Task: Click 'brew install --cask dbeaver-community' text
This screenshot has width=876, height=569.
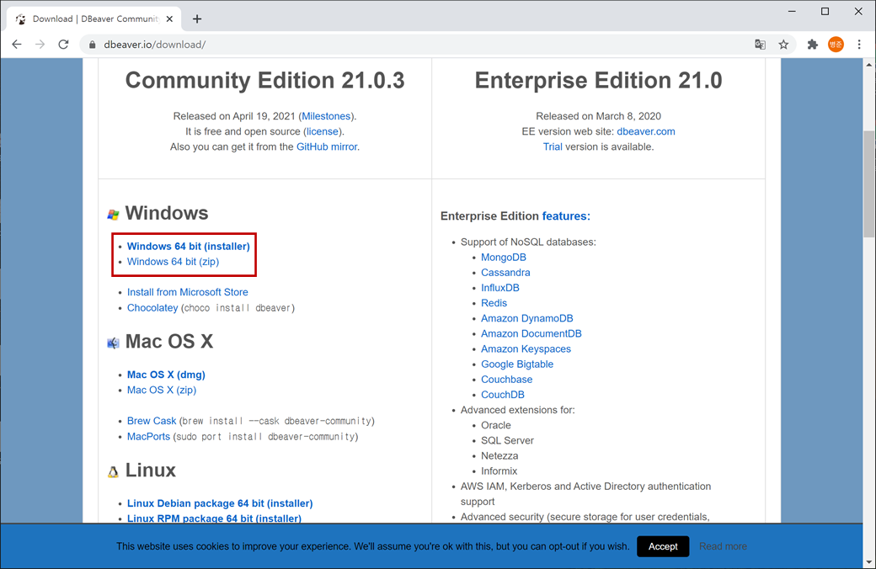Action: [276, 421]
